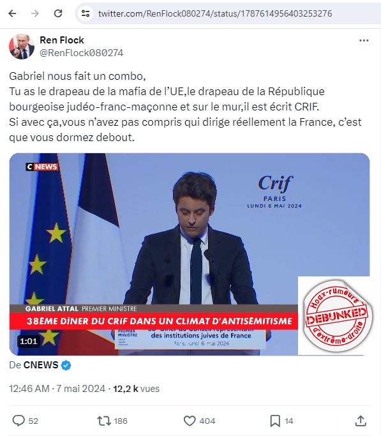
Task: Open the @RenFlock080274 handle link
Action: pyautogui.click(x=82, y=53)
